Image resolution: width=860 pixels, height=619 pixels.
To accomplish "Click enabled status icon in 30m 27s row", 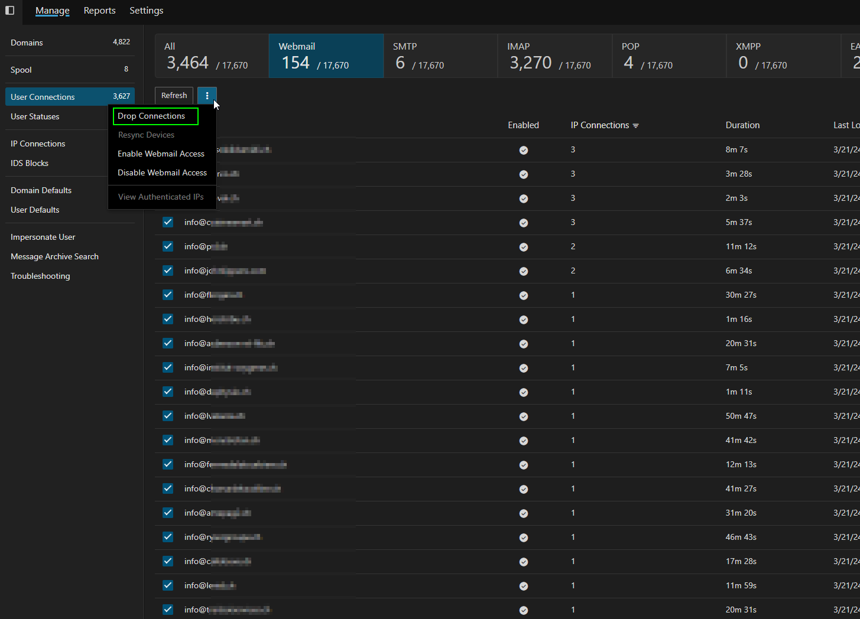I will pos(524,295).
